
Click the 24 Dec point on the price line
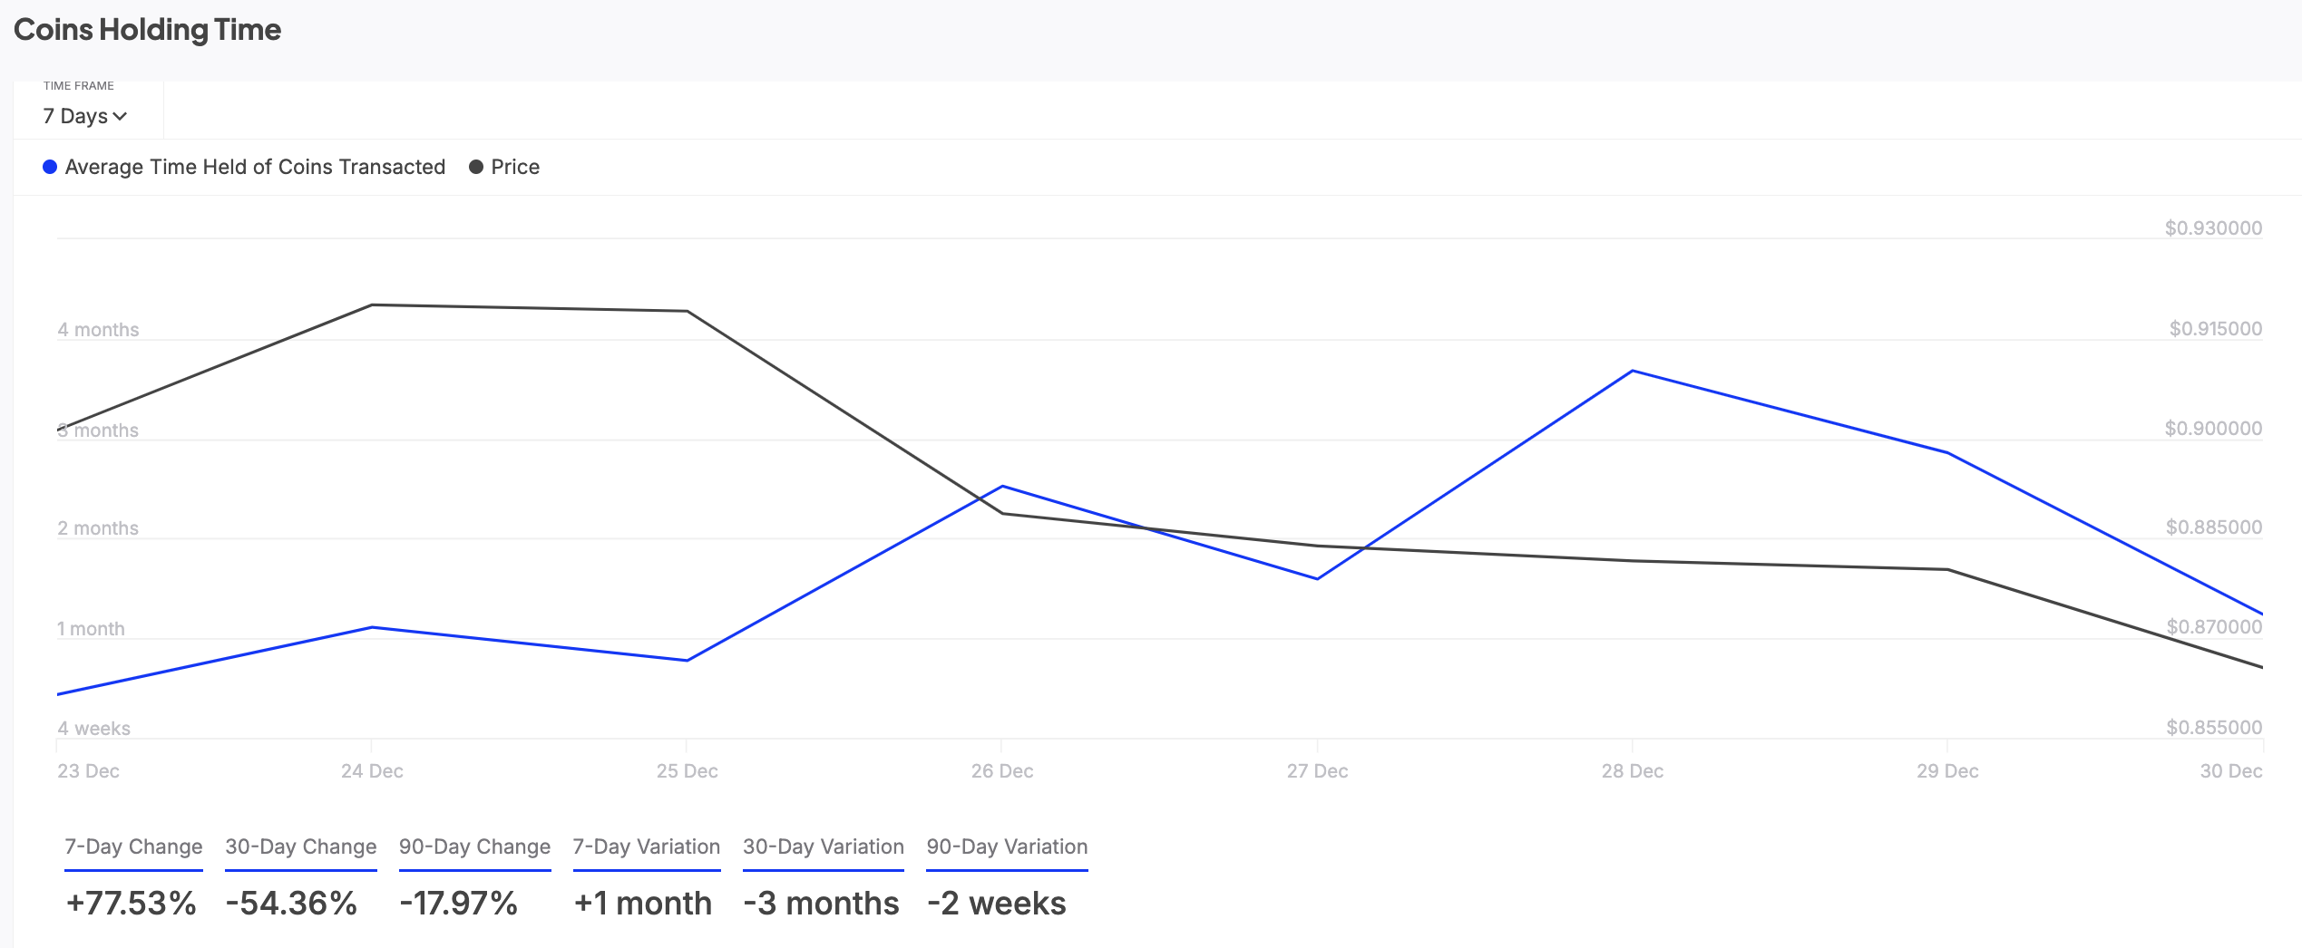[372, 305]
